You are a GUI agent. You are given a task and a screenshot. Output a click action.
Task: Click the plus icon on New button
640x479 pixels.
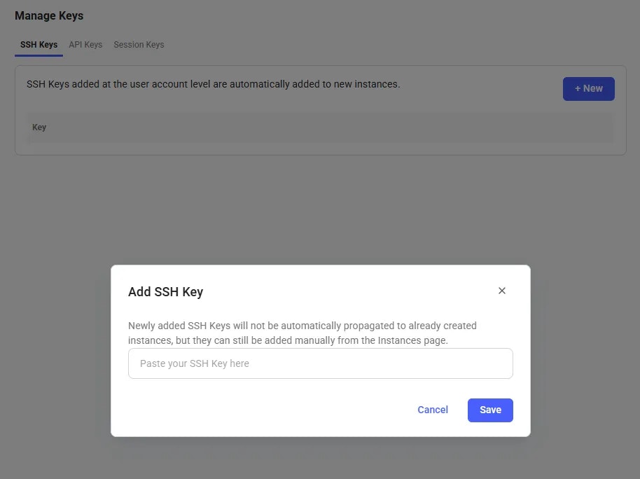578,89
